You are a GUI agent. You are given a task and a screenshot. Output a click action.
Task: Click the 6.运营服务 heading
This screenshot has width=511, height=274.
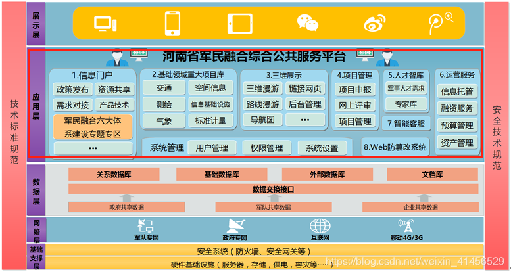(457, 75)
